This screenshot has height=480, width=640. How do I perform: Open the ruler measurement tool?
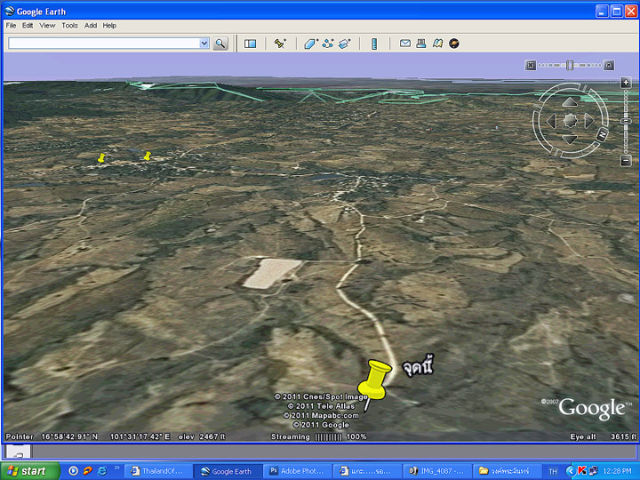point(374,43)
